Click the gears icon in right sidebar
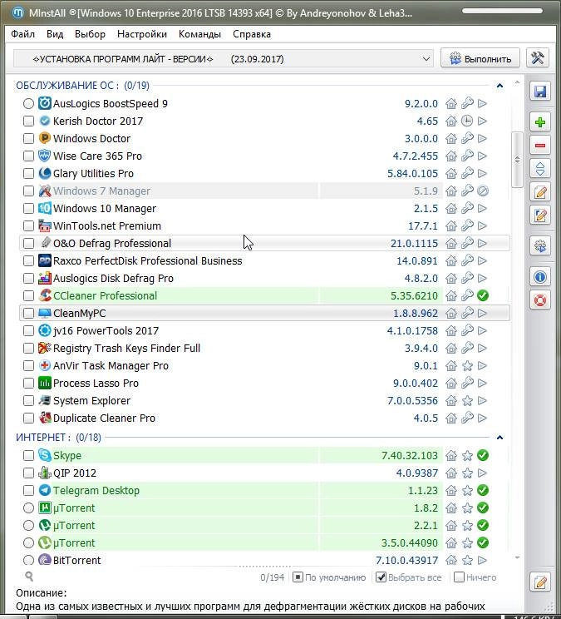Image resolution: width=561 pixels, height=619 pixels. [x=539, y=246]
